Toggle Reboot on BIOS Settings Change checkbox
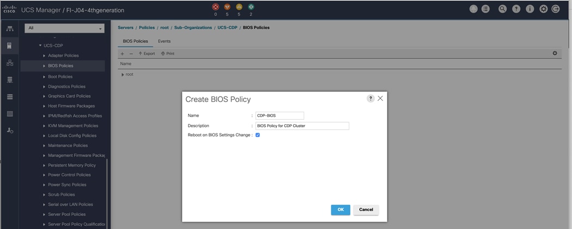Image resolution: width=572 pixels, height=229 pixels. pos(257,135)
